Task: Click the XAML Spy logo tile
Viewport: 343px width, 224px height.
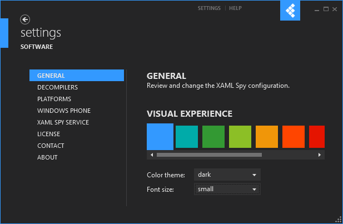Action: click(x=290, y=10)
